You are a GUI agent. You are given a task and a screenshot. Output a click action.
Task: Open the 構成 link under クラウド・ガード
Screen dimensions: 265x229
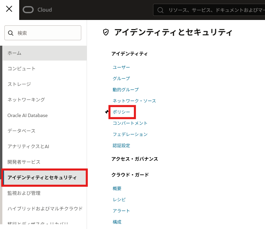click(117, 222)
